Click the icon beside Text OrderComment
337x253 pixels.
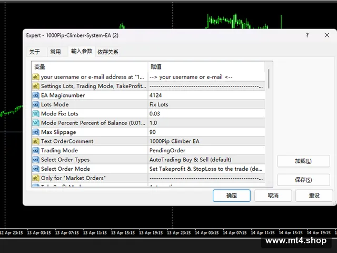(36, 141)
